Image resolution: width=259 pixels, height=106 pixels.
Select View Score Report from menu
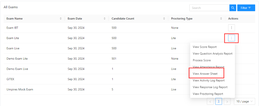tap(205, 47)
